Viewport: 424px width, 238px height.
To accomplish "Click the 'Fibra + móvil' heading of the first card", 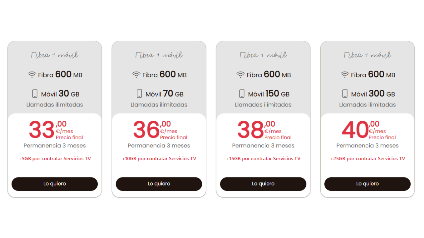I will (x=55, y=55).
